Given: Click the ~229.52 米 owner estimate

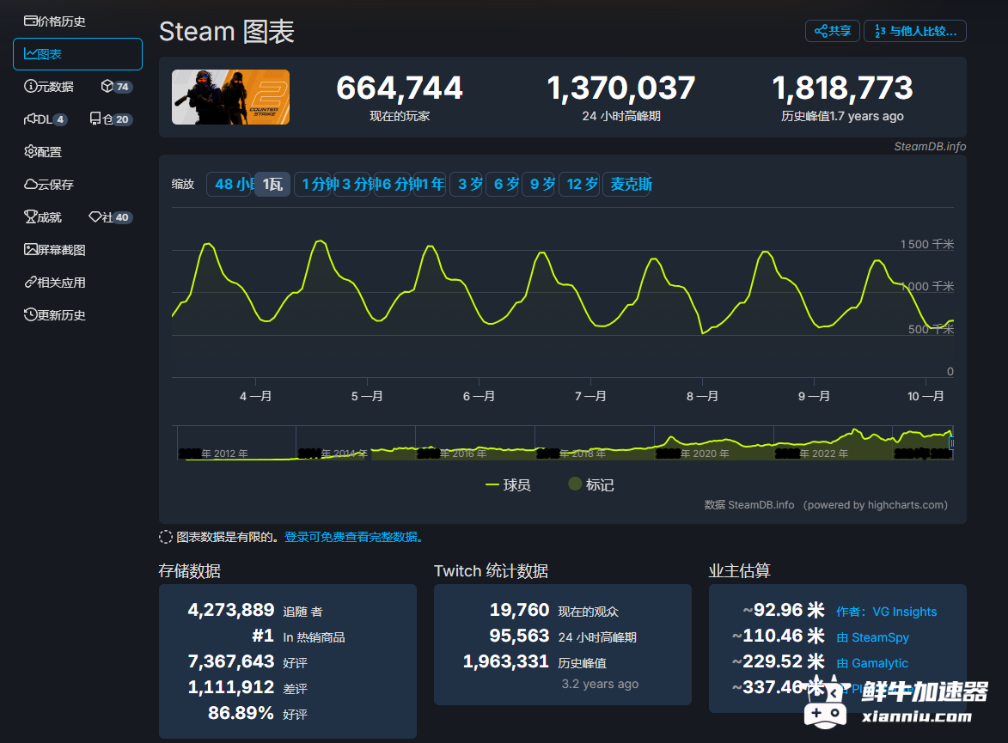Looking at the screenshot, I should 778,661.
